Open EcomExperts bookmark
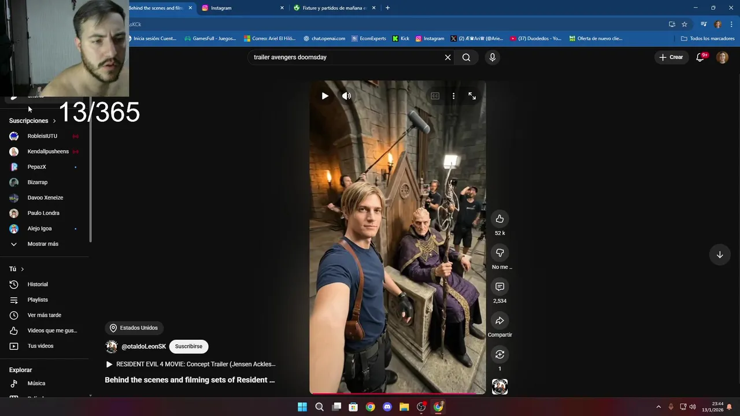Image resolution: width=740 pixels, height=416 pixels. tap(368, 39)
